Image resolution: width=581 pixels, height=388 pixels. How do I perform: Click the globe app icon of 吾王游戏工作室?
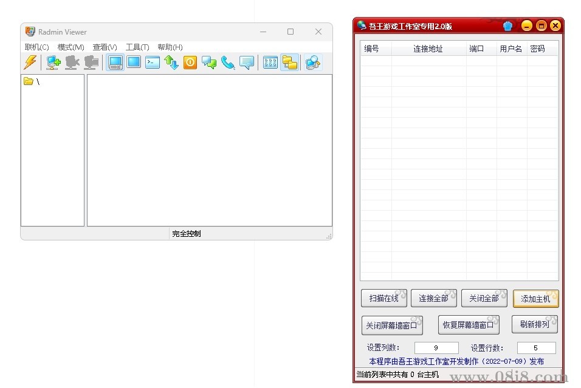(x=362, y=26)
